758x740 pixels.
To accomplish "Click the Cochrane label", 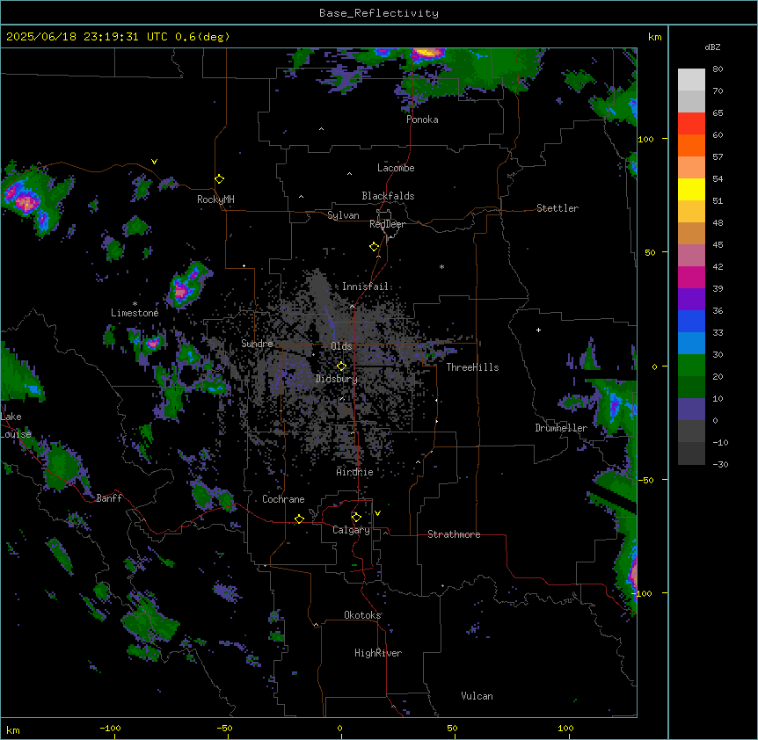I will click(283, 499).
